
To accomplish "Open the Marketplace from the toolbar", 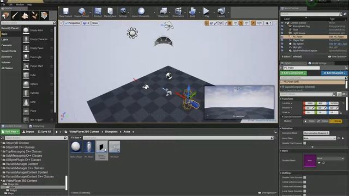I will click(x=110, y=12).
